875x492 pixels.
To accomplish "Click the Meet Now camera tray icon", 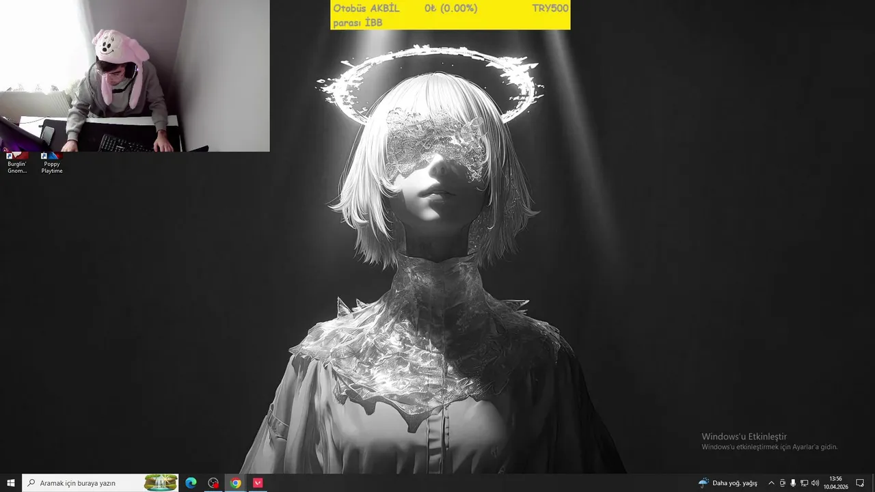I will (x=783, y=483).
